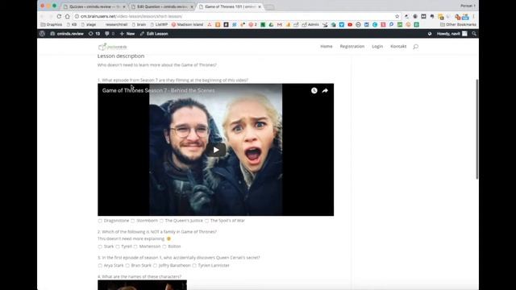This screenshot has width=516, height=290.
Task: Click the address bar URL
Action: click(131, 16)
